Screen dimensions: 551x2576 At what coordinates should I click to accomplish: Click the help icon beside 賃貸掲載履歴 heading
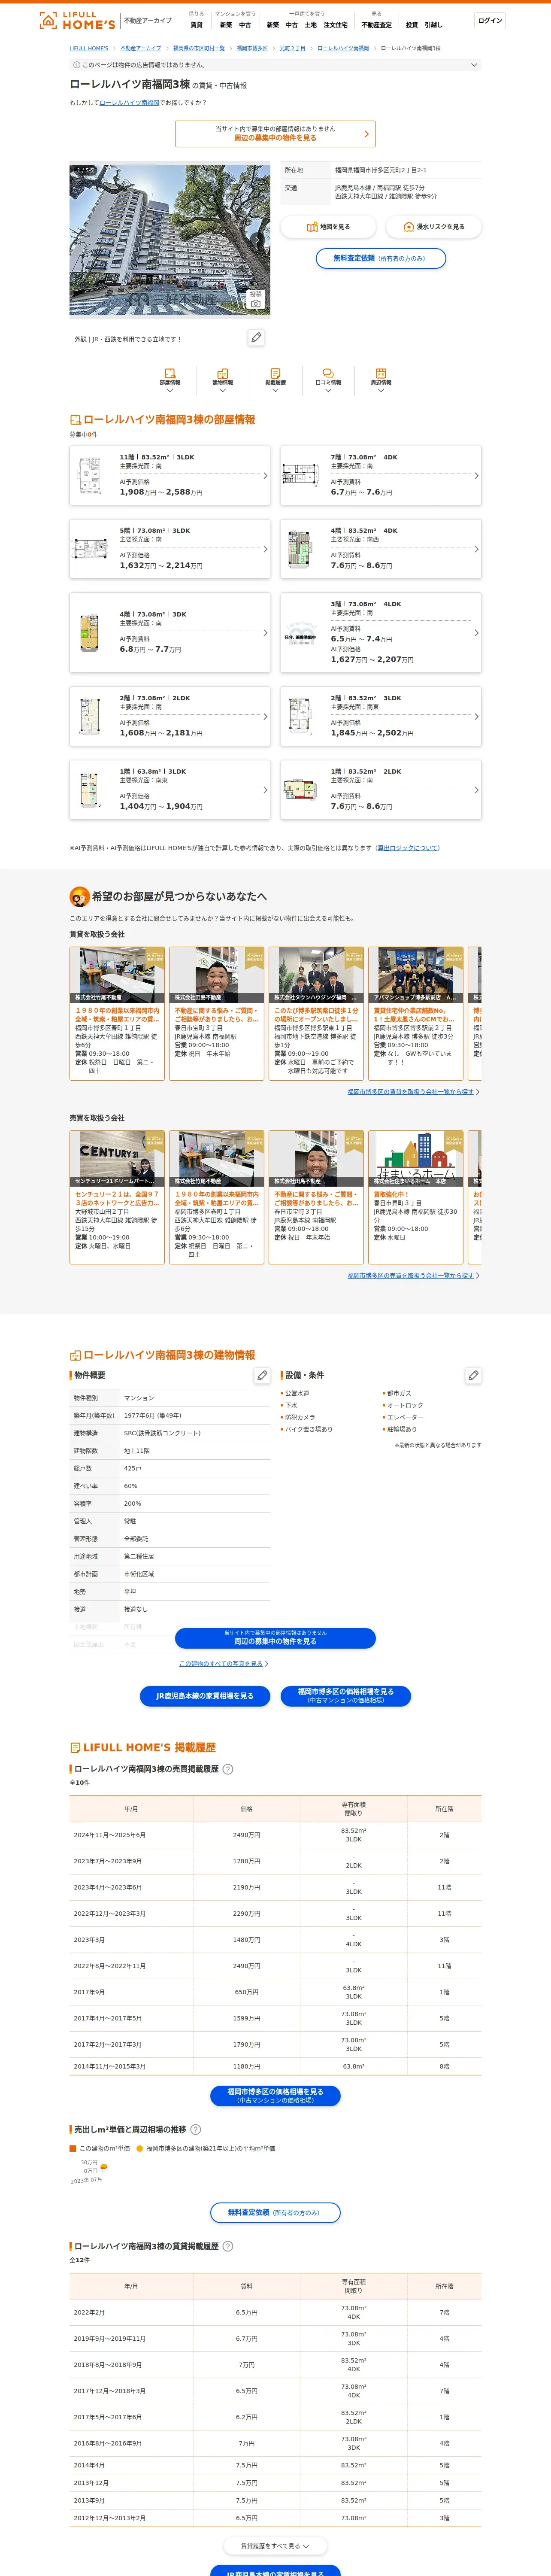[x=227, y=2246]
